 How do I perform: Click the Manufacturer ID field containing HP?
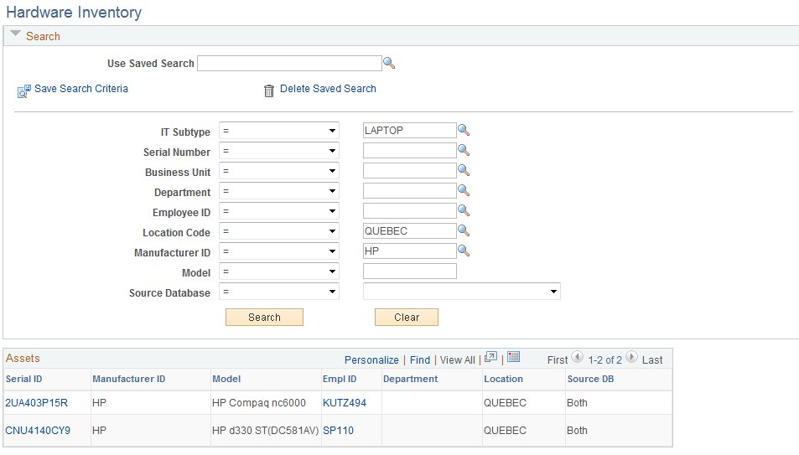(410, 251)
